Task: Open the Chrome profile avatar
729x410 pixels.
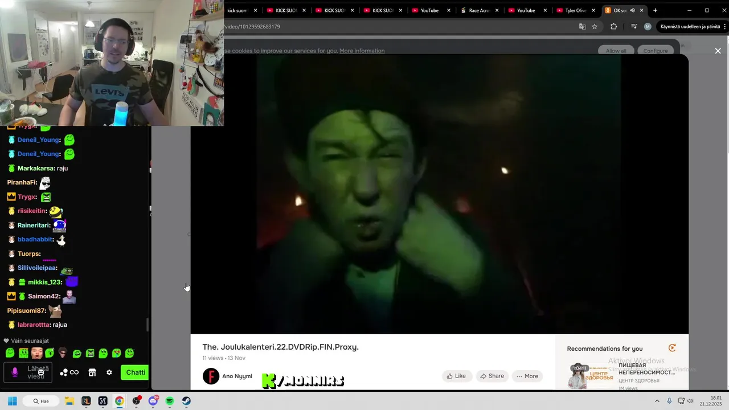Action: 648,27
